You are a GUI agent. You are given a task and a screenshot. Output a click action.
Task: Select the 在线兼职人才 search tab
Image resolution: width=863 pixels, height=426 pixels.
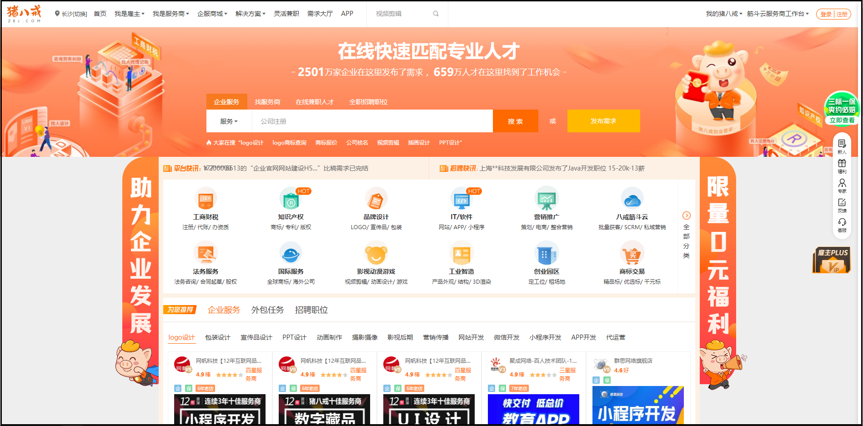pyautogui.click(x=315, y=102)
